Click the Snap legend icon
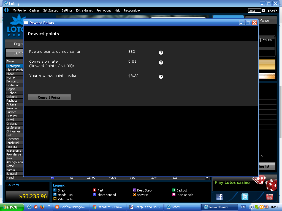Viewport: 282px width, 211px height. point(55,190)
